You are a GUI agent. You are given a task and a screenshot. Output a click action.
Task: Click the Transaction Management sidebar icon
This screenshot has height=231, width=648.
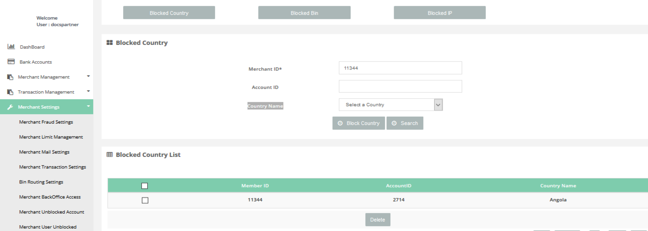coord(10,92)
